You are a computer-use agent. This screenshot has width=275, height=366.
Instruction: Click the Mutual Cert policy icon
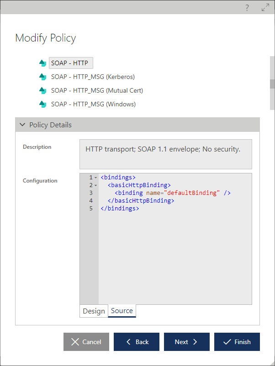pyautogui.click(x=42, y=90)
